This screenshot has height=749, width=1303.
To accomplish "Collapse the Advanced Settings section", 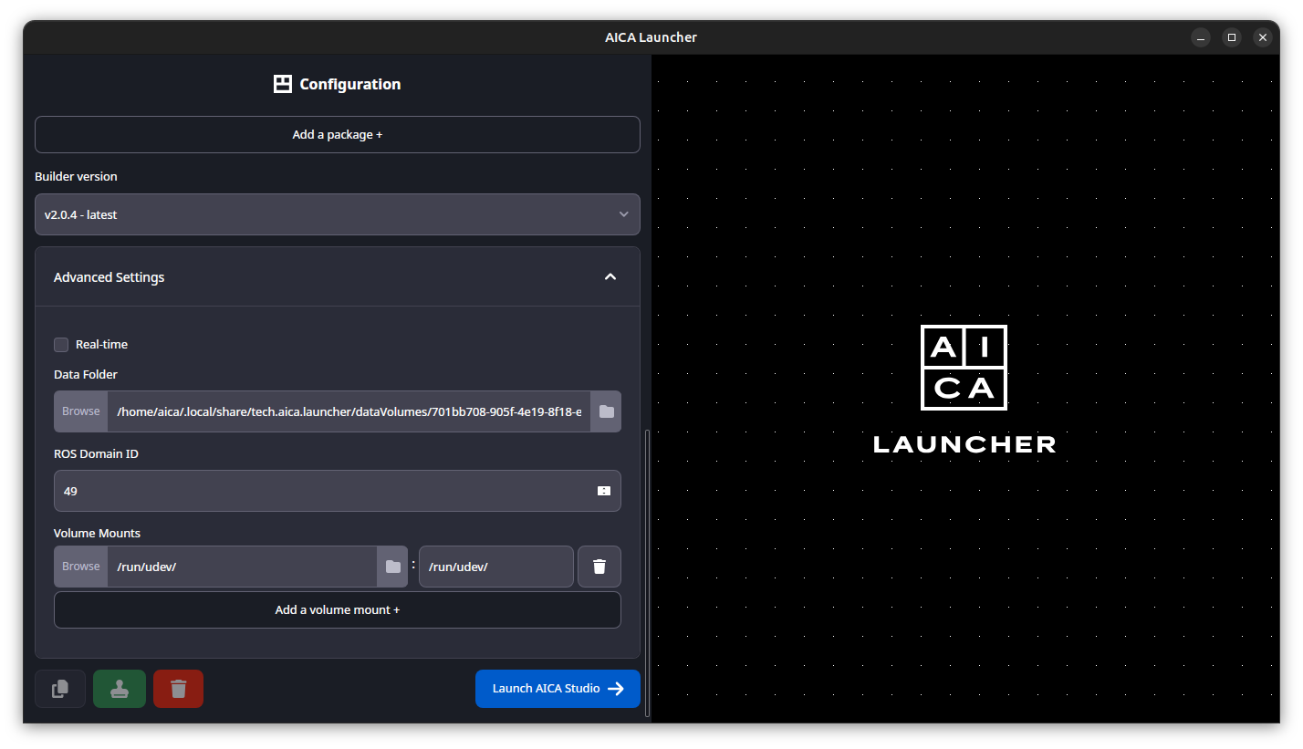I will click(x=610, y=276).
